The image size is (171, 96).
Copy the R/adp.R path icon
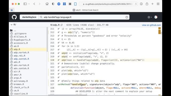pos(62,25)
